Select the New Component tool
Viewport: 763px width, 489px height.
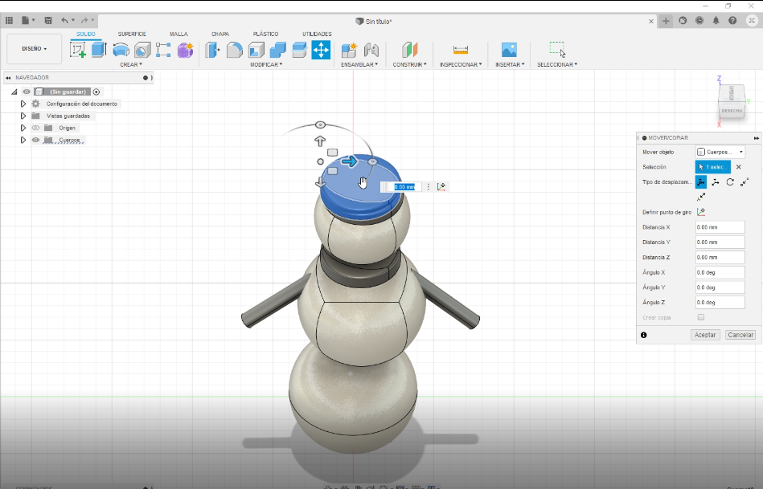click(x=349, y=50)
